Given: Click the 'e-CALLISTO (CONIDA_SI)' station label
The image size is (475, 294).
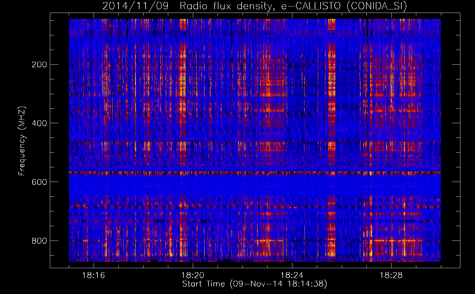Looking at the screenshot, I should pyautogui.click(x=344, y=6).
